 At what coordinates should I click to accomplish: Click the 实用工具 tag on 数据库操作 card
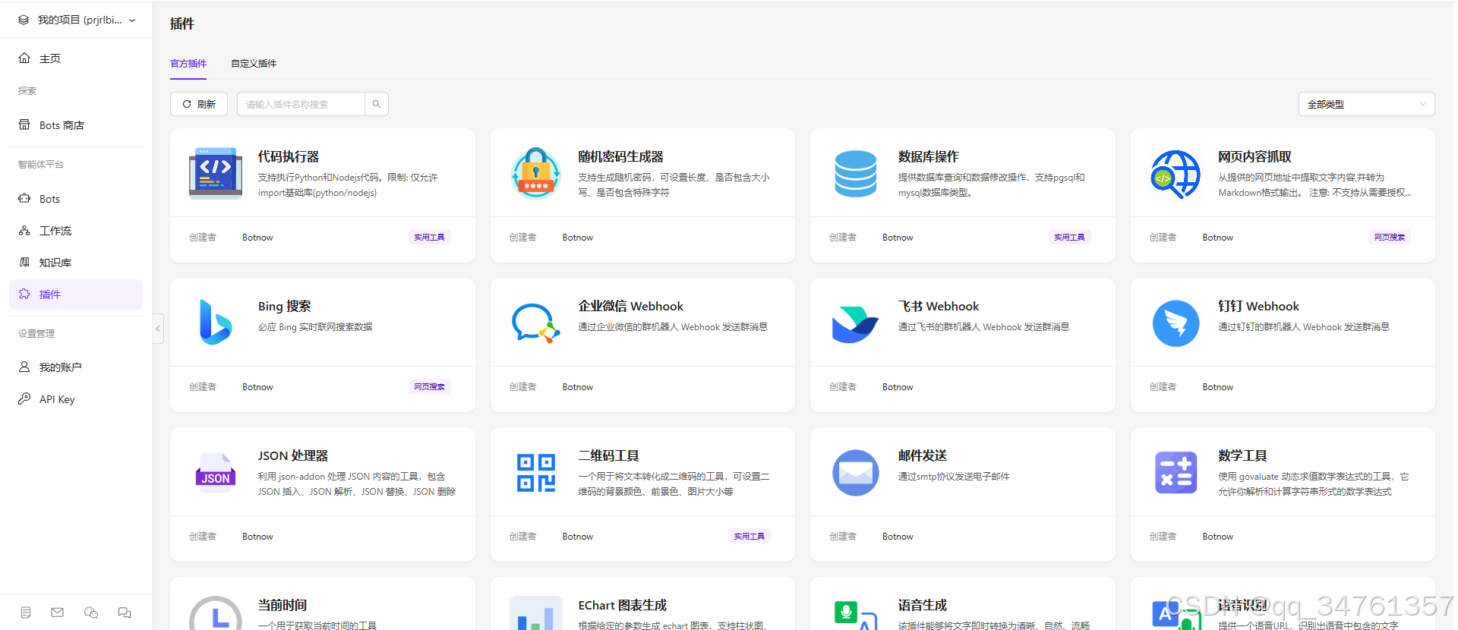(x=1070, y=238)
